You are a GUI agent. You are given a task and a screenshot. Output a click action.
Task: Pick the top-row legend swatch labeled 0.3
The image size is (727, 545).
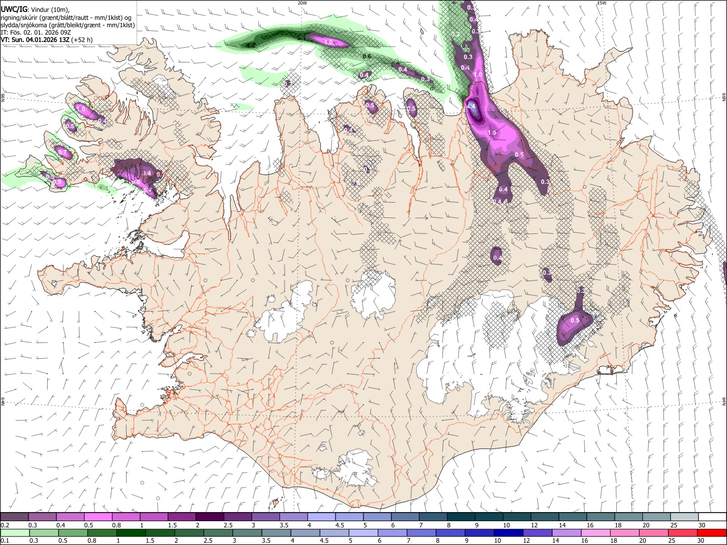point(42,517)
